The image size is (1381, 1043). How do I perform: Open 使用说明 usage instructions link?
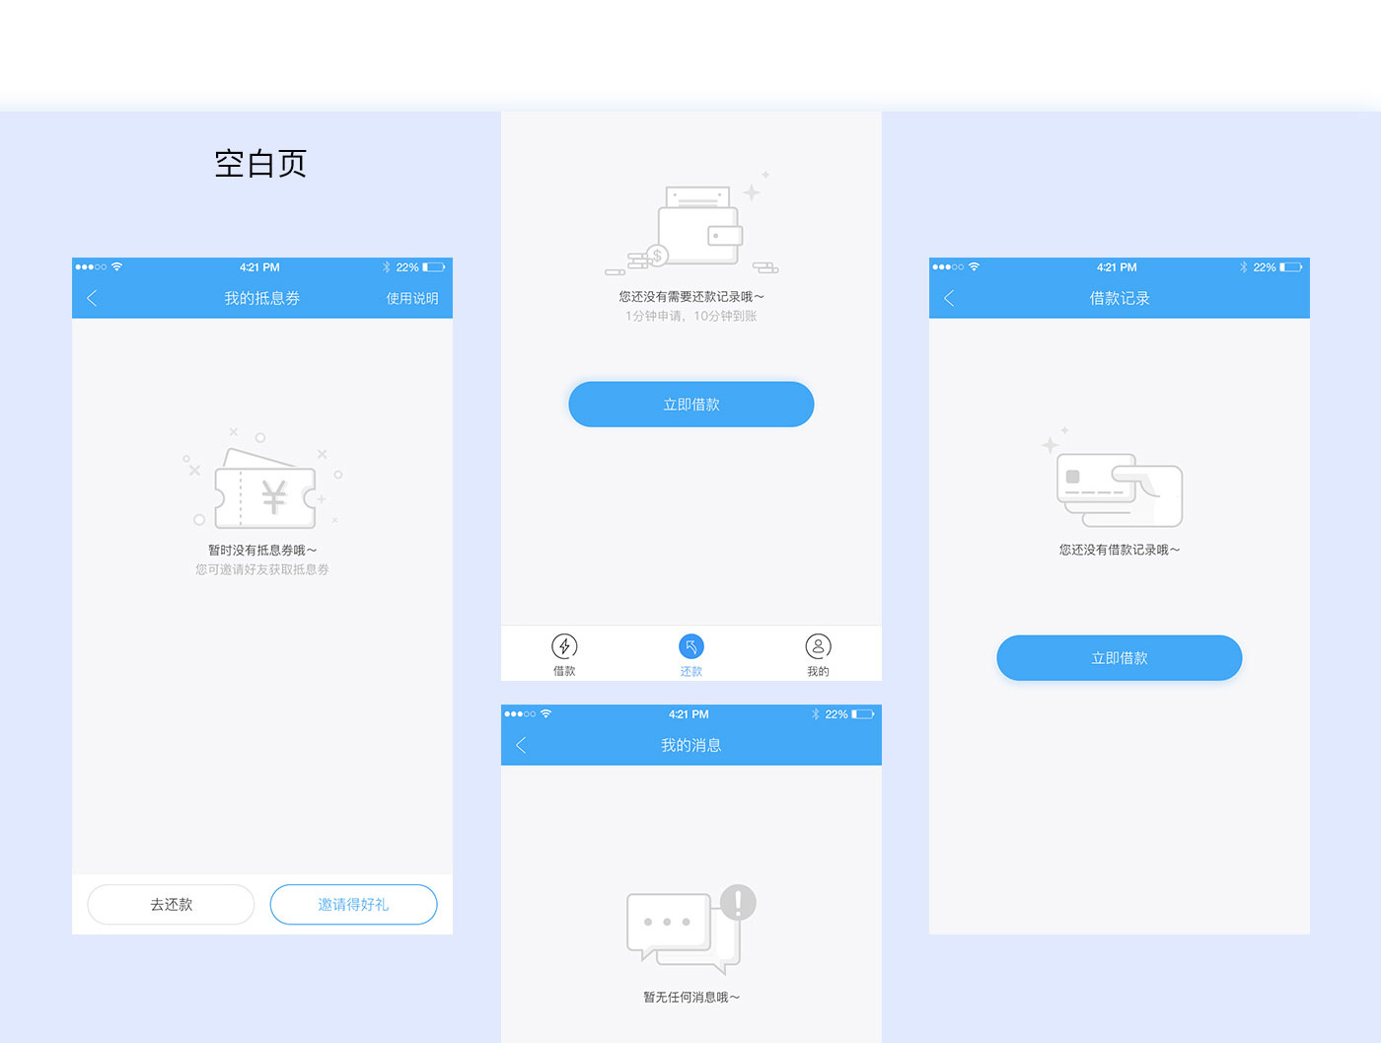(411, 298)
